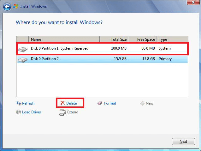
Task: Choose the Format link
Action: click(x=110, y=103)
